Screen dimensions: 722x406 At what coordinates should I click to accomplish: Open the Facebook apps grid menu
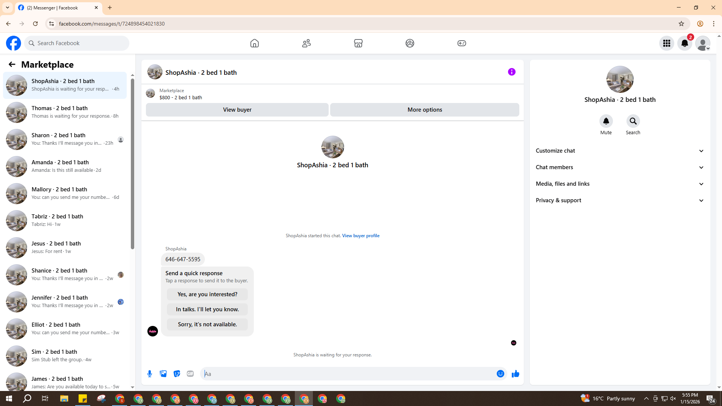[x=666, y=43]
